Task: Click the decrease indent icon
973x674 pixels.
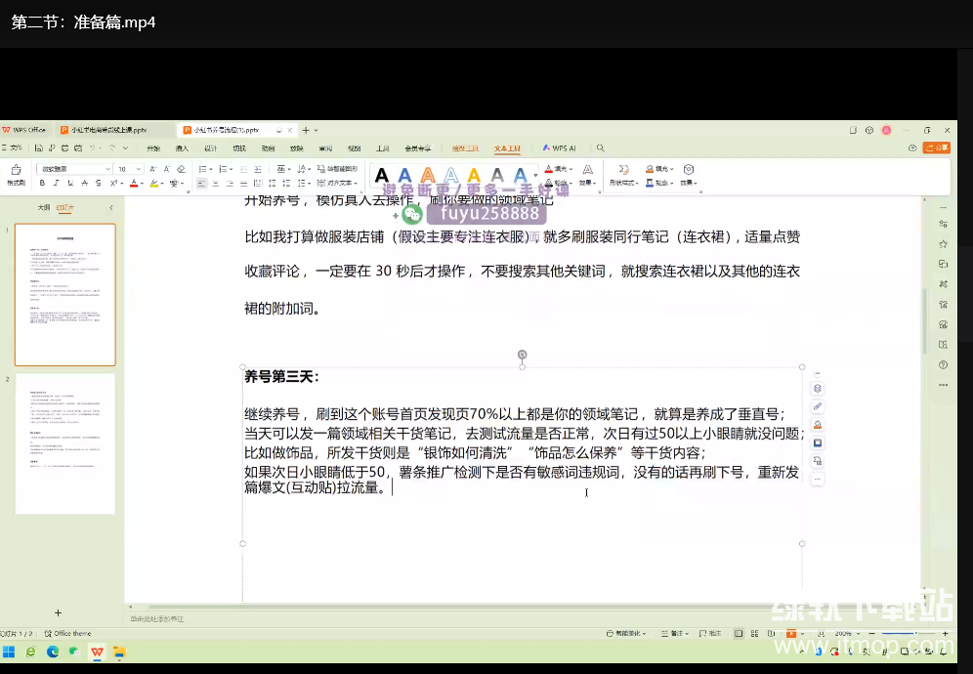Action: 244,169
